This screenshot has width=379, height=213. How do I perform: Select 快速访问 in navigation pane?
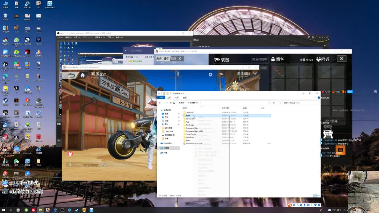167,110
